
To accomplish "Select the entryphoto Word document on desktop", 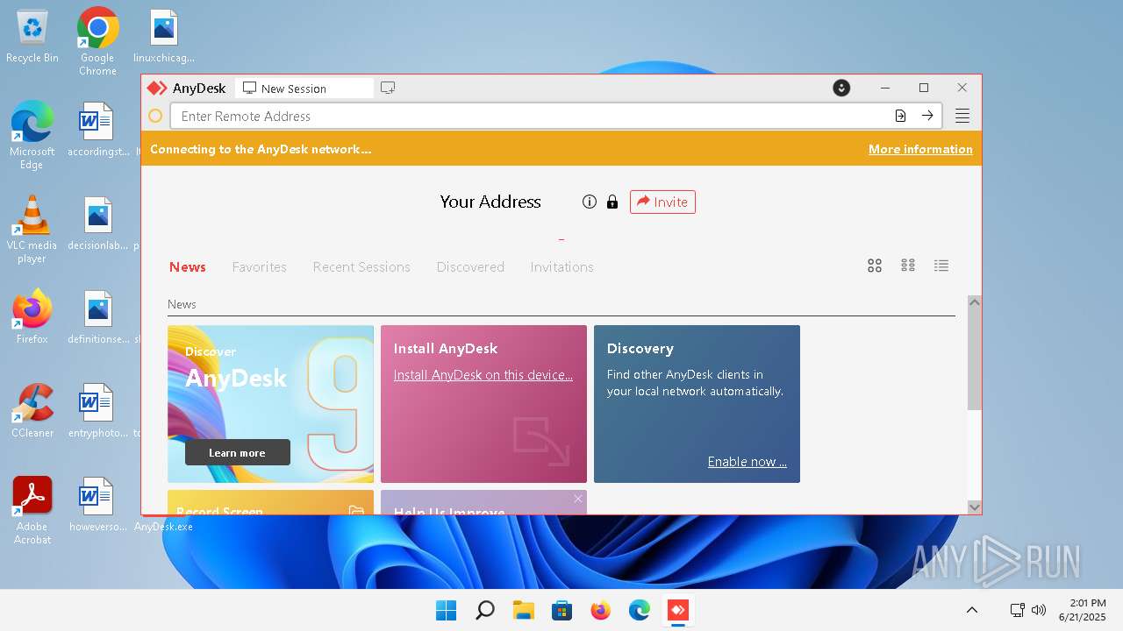I will coord(97,410).
